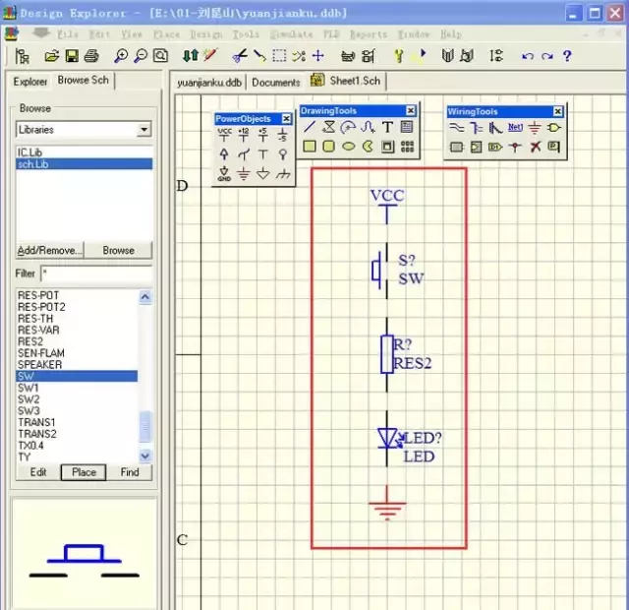Select the line tool in DrawingTools
Screen dimensions: 629x610
tap(310, 127)
